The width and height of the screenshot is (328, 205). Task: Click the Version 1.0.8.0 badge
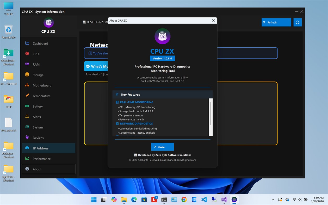point(162,58)
